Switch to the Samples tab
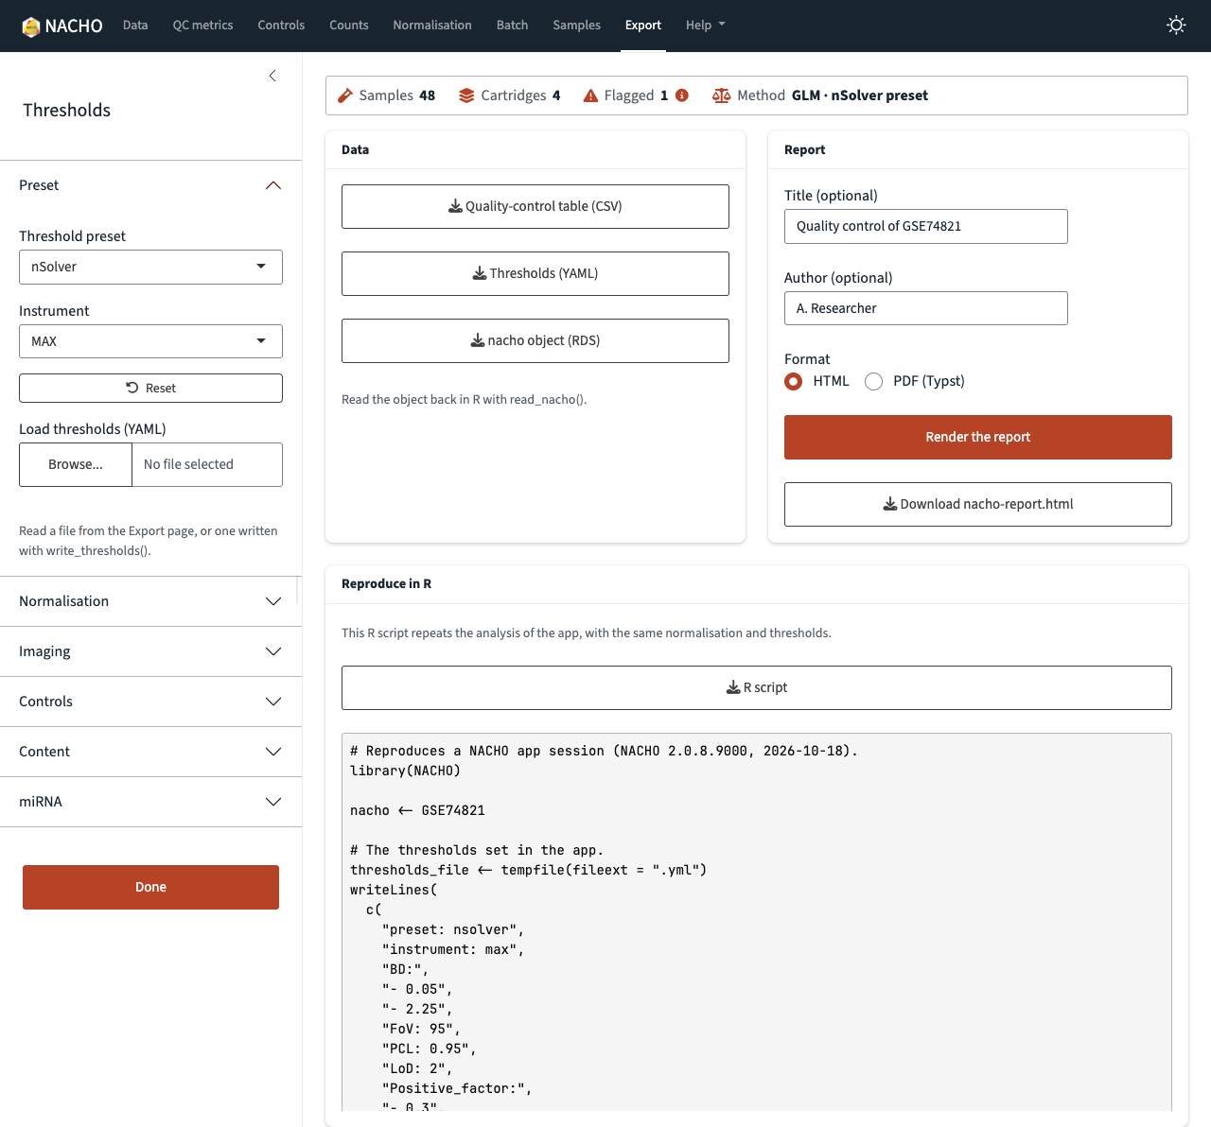 pos(576,26)
